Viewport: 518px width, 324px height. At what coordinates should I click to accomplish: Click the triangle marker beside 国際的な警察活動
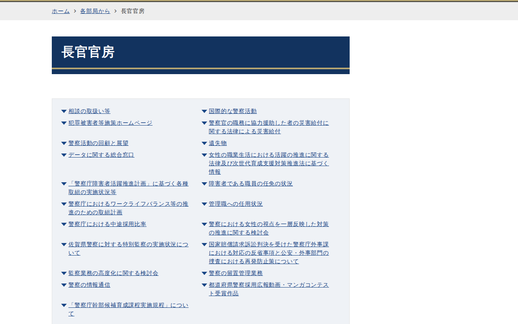tap(204, 111)
